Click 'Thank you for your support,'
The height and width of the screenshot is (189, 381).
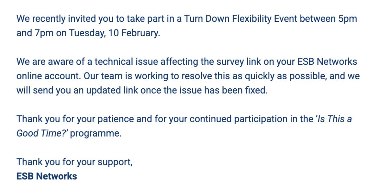pyautogui.click(x=75, y=162)
